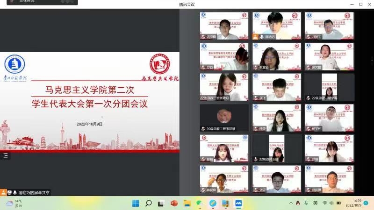Select the 22级思政二班张敏月 video tile

[224, 87]
